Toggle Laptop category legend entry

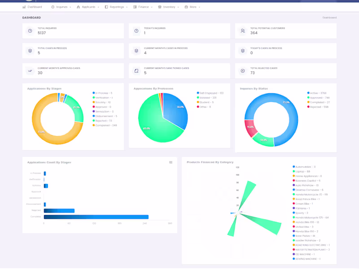[301, 172]
